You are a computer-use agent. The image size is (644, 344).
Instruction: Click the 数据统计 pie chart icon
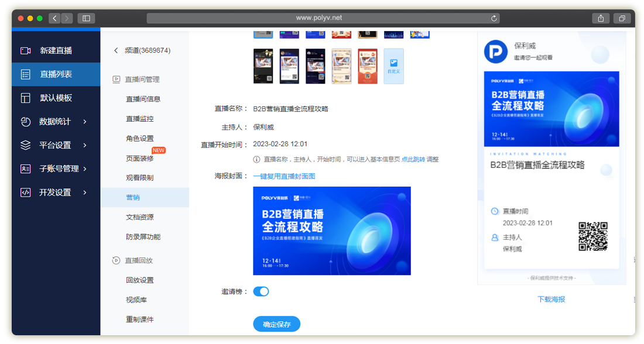point(25,122)
